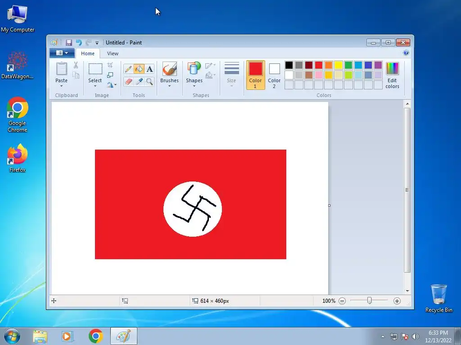Click the Crop icon in Image group

tap(110, 65)
